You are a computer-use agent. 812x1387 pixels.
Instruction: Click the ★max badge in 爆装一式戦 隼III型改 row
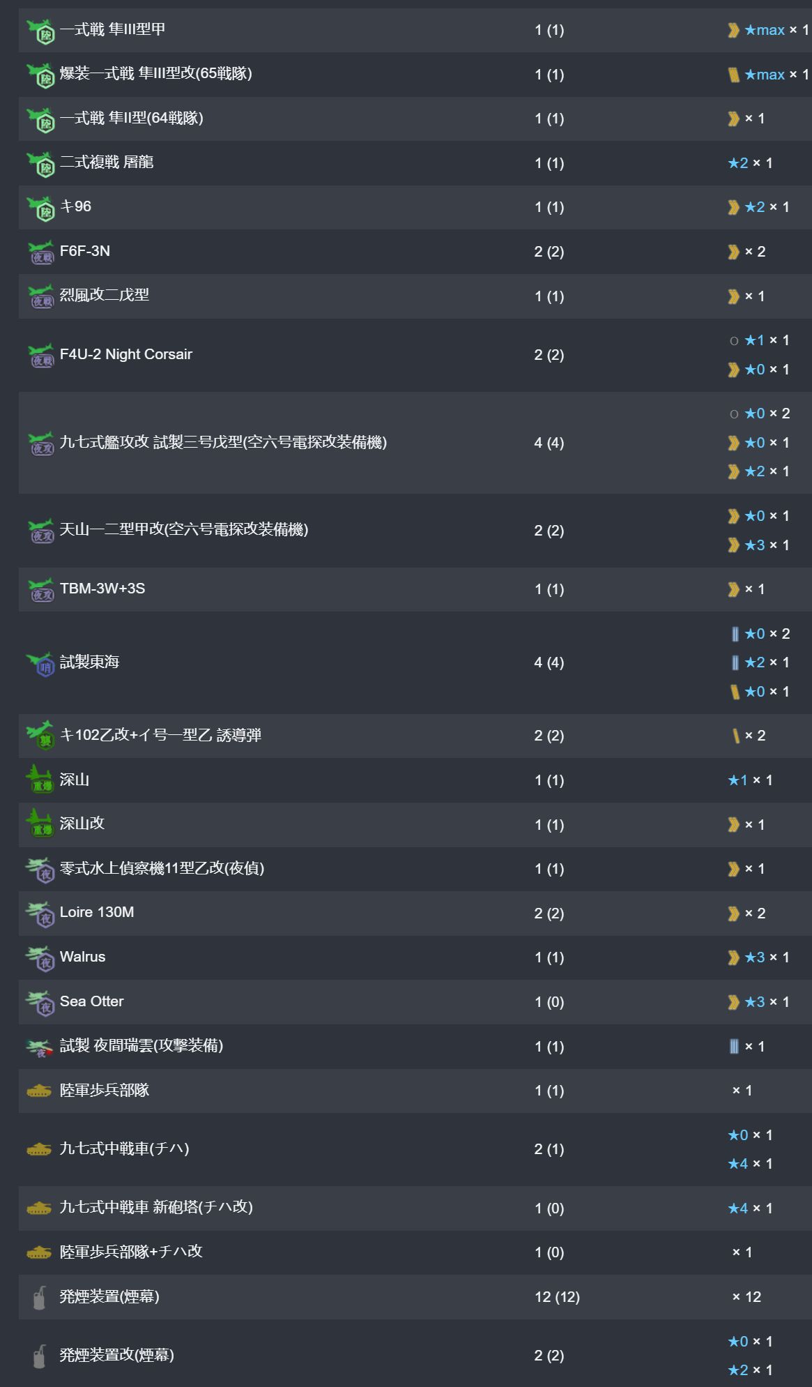click(765, 75)
